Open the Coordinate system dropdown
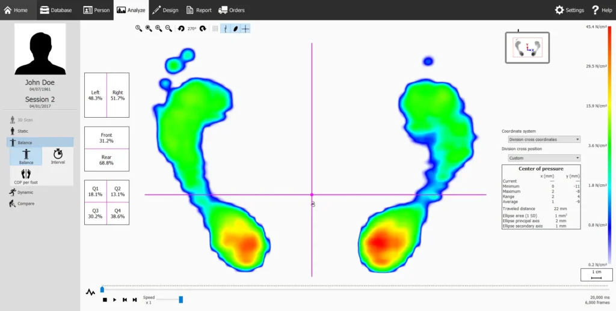This screenshot has height=311, width=616. [x=544, y=139]
